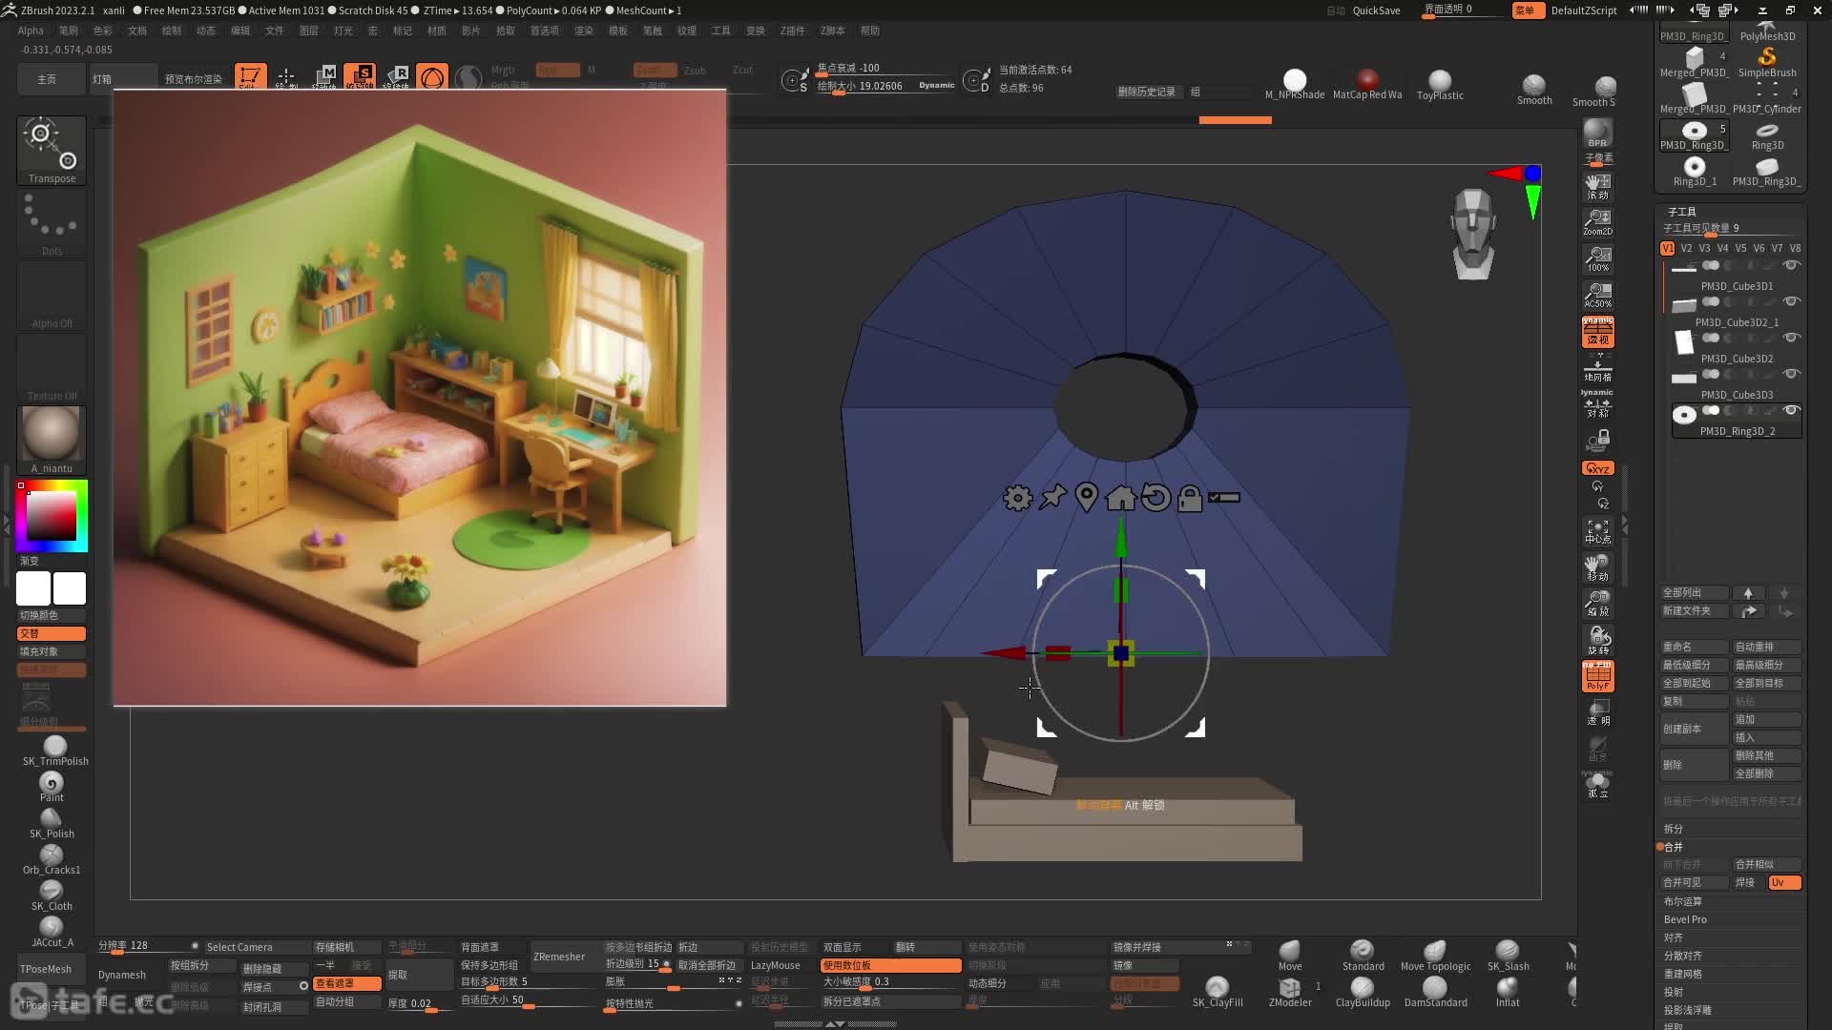
Task: Expand the 对齐 align section
Action: (x=1674, y=937)
